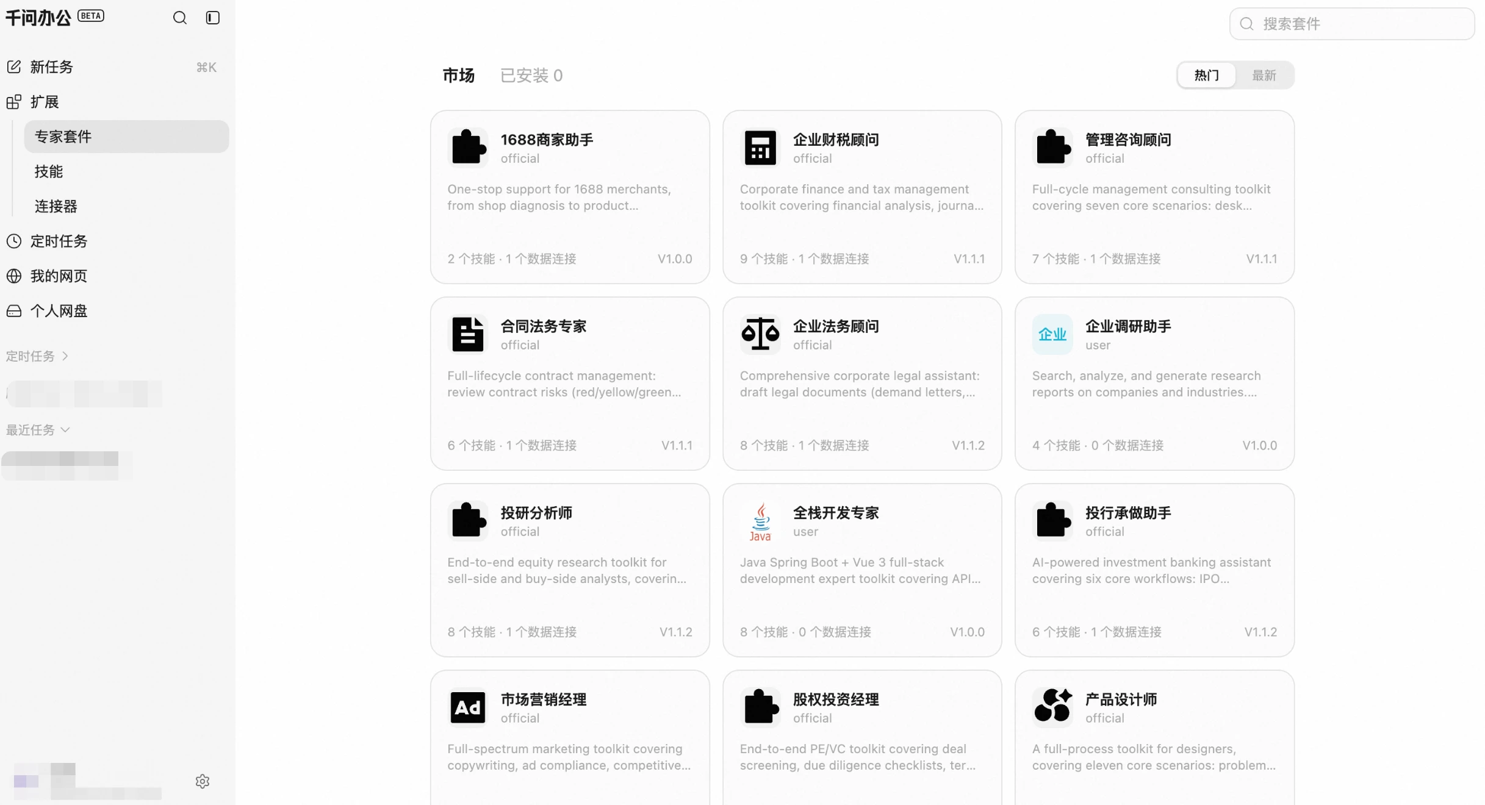The image size is (1485, 805).
Task: Open the 1688商家助手 title
Action: [547, 140]
